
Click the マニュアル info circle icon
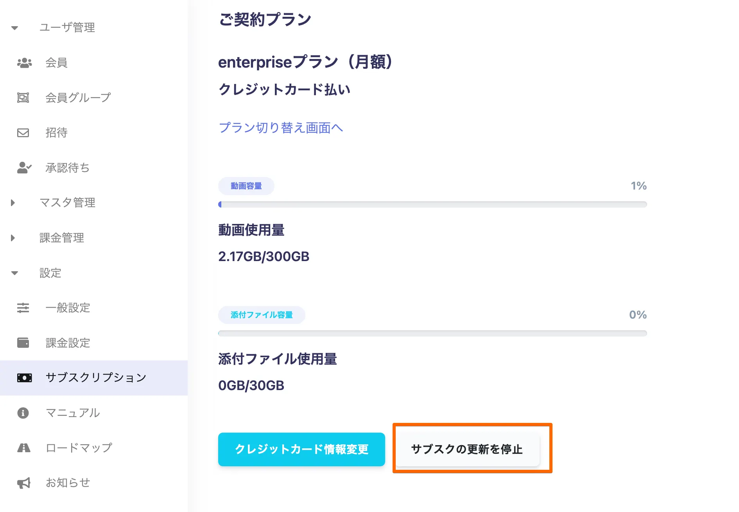(x=23, y=413)
